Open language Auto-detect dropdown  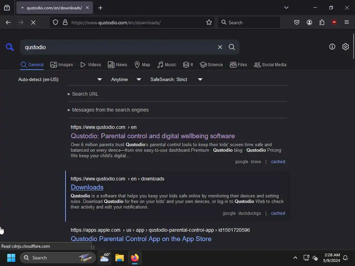60,79
